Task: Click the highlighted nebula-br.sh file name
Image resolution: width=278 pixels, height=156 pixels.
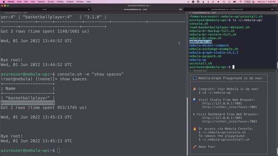Action: click(200, 42)
